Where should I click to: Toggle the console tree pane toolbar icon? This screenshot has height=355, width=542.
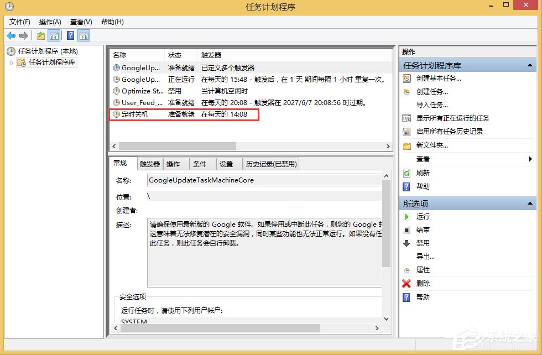coord(53,35)
